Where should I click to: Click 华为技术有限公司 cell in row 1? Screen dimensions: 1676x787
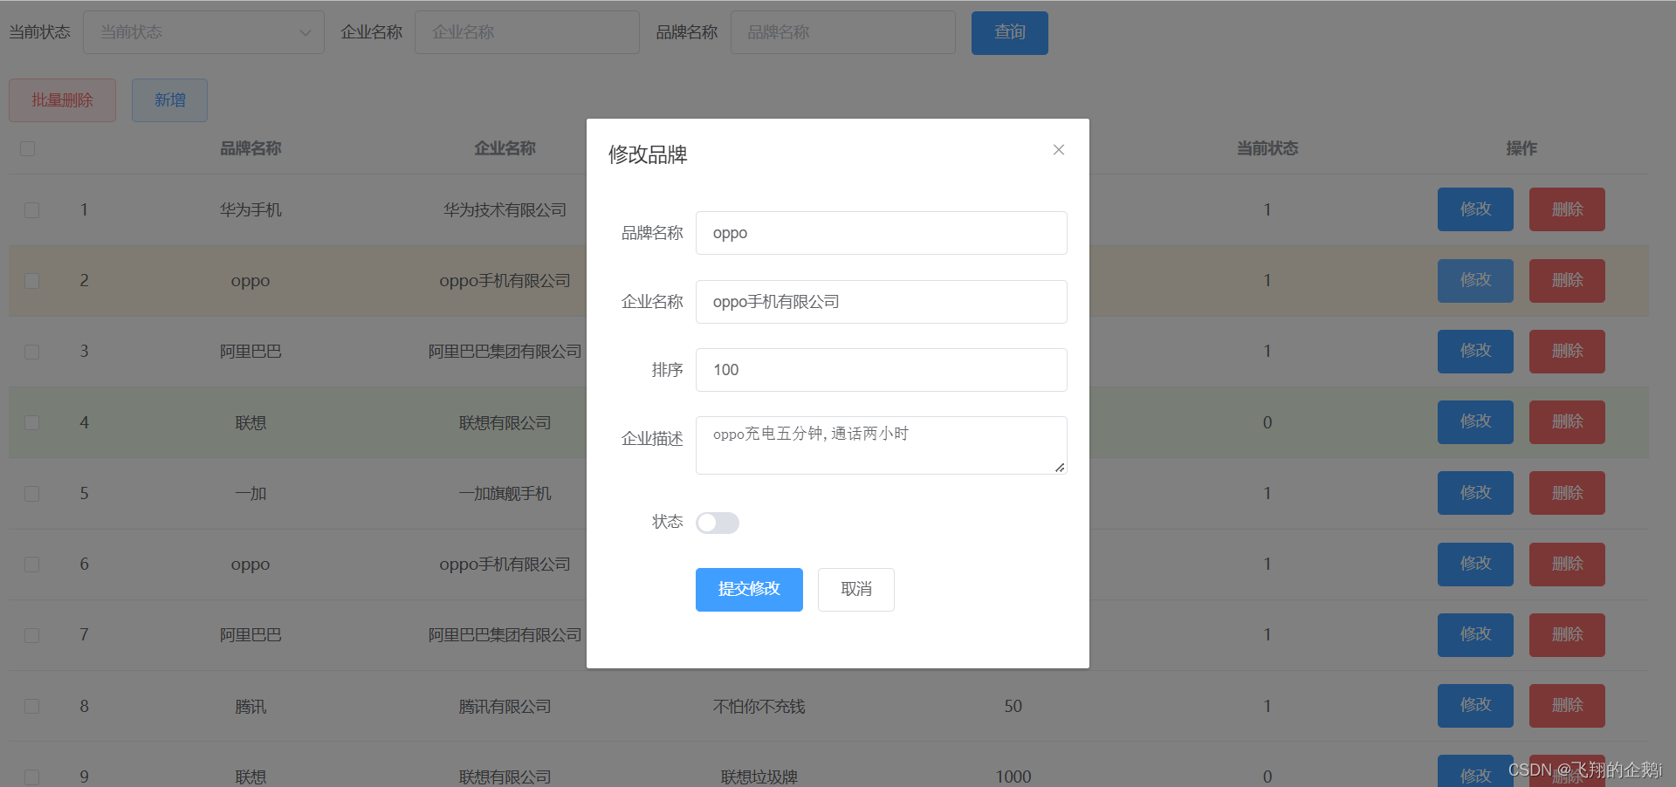pos(505,210)
